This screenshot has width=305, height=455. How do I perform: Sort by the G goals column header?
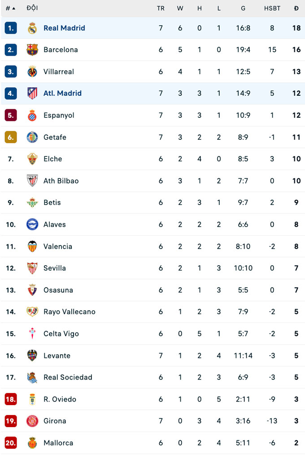click(243, 8)
